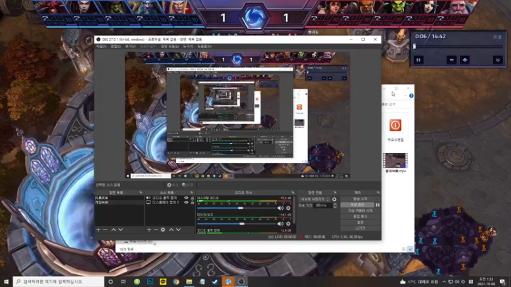Open the Help menu in OBS

204,47
